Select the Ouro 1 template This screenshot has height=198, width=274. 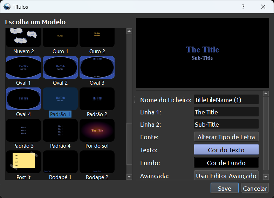coord(60,38)
